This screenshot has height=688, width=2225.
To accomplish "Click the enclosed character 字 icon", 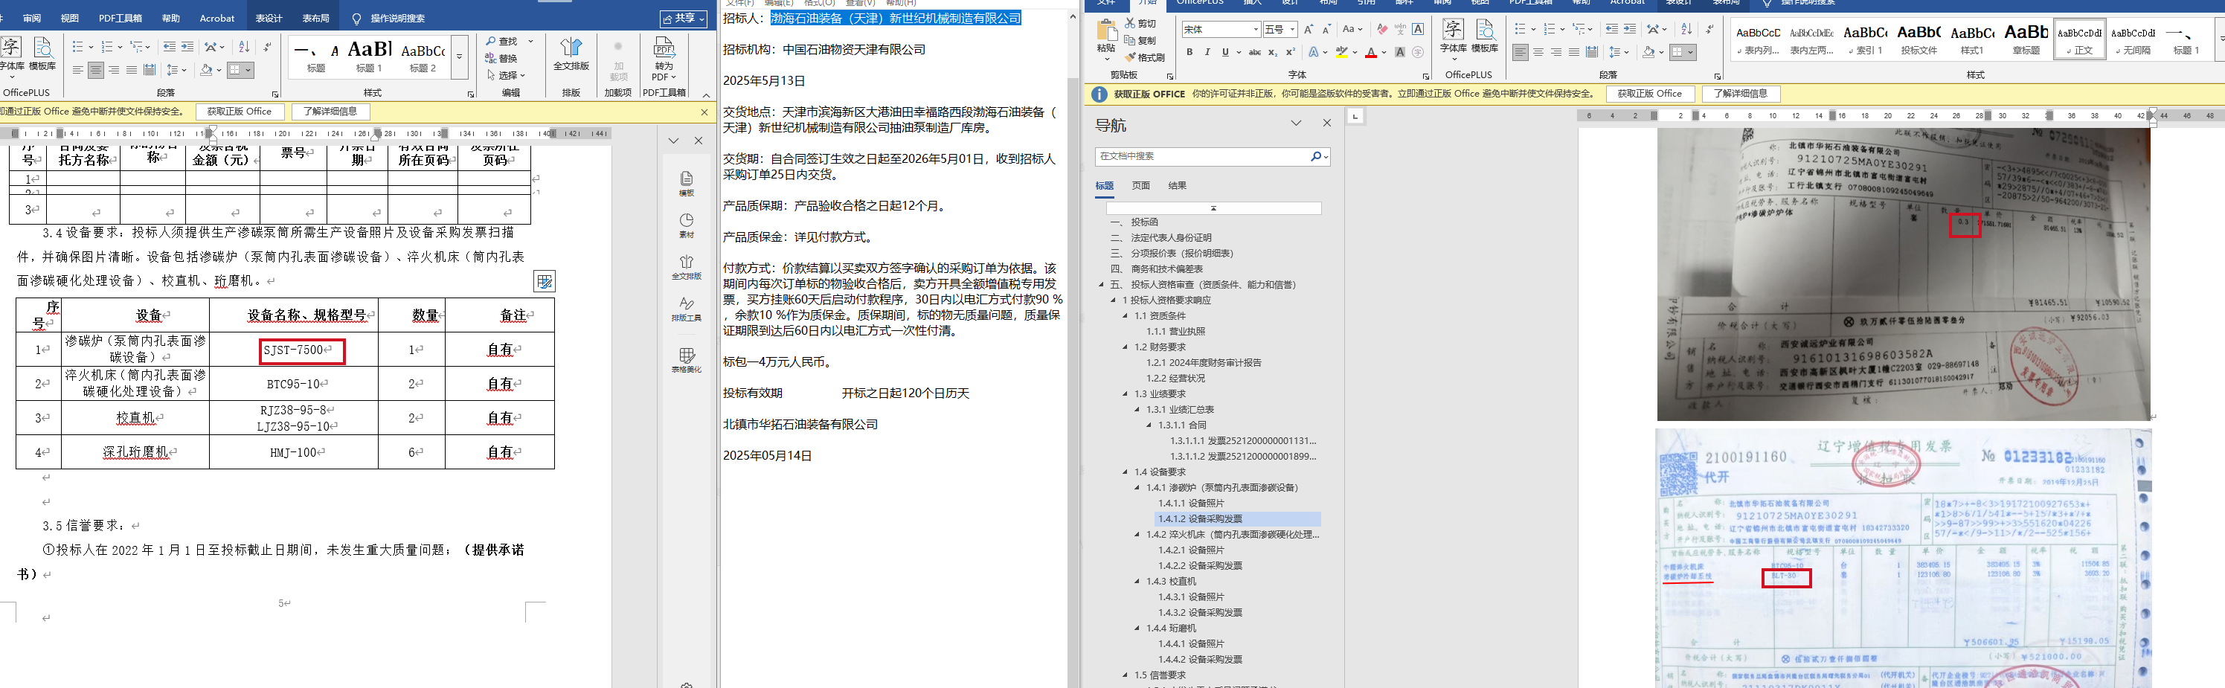I will [x=1417, y=53].
